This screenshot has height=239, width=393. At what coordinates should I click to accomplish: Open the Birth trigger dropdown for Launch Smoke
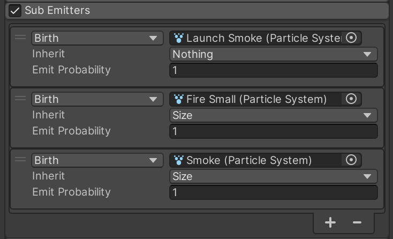point(97,38)
